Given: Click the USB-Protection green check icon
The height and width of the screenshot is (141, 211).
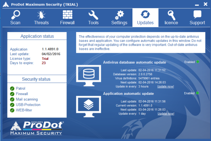Looking at the screenshot, I should click(x=12, y=105).
